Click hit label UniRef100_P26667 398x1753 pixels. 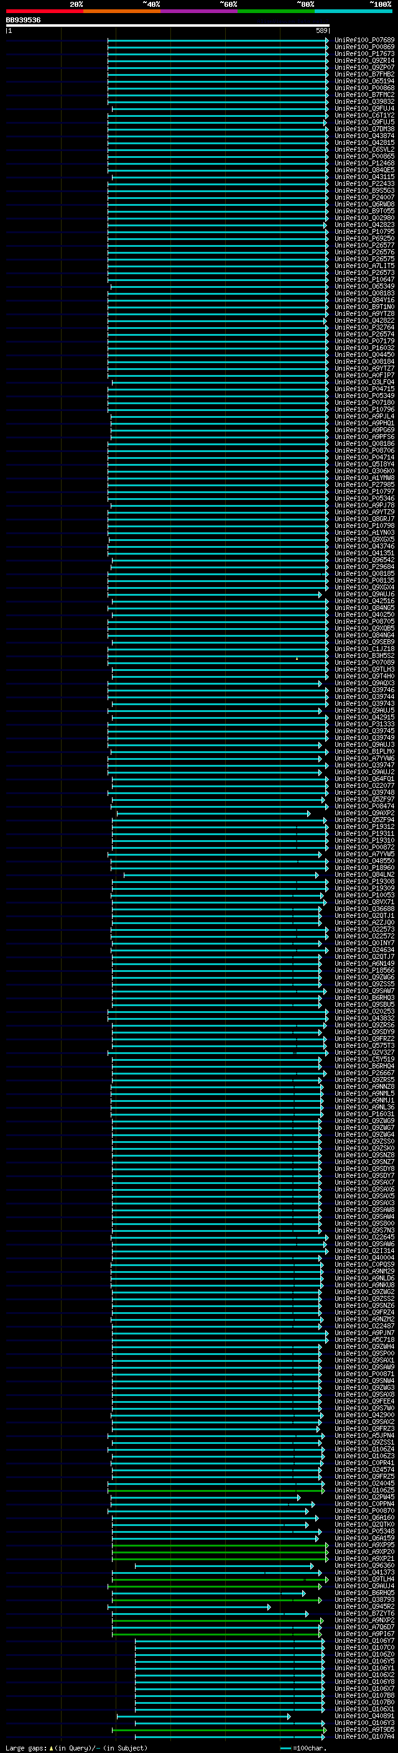(364, 1073)
